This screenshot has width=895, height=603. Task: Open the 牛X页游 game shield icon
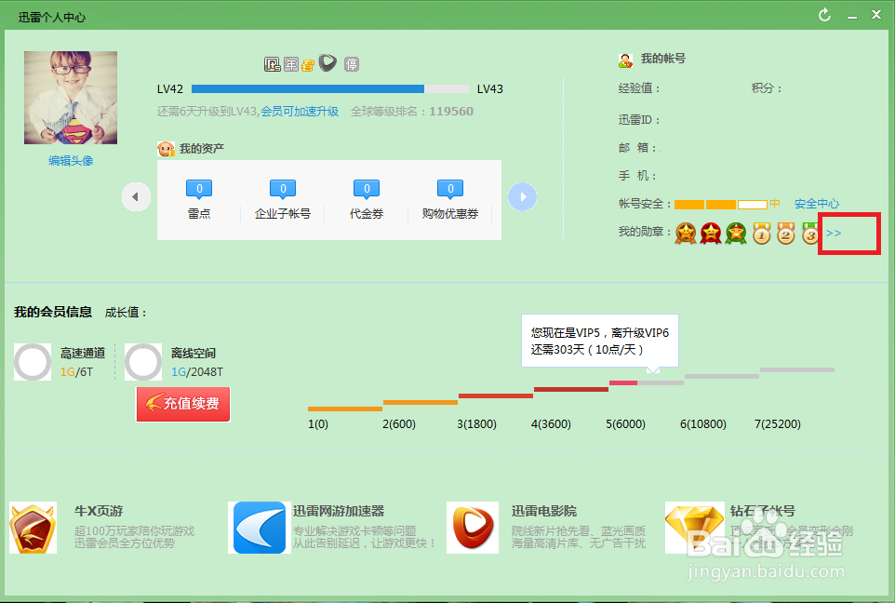33,529
